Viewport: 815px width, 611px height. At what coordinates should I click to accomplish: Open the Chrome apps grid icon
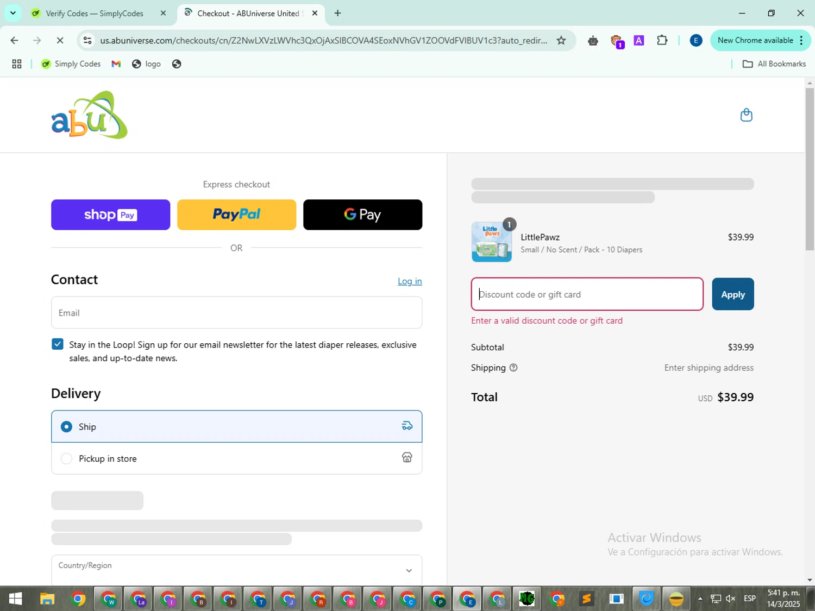point(17,64)
